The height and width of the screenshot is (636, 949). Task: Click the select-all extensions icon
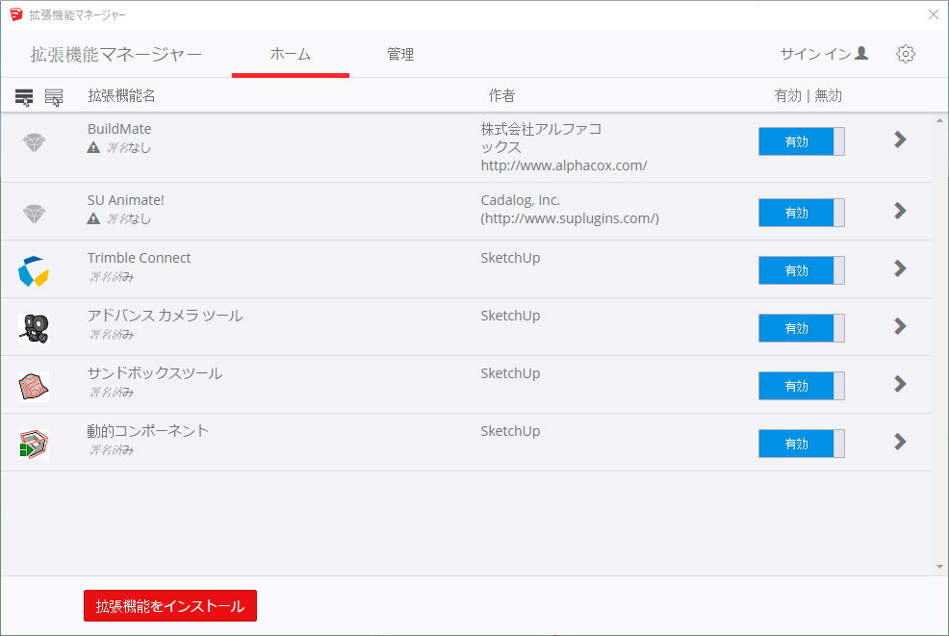[24, 97]
